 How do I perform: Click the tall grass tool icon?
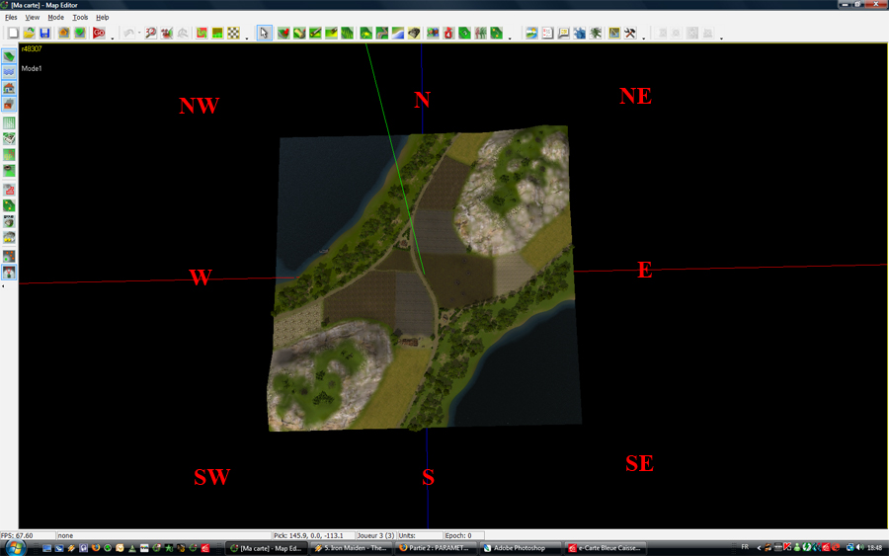(347, 33)
